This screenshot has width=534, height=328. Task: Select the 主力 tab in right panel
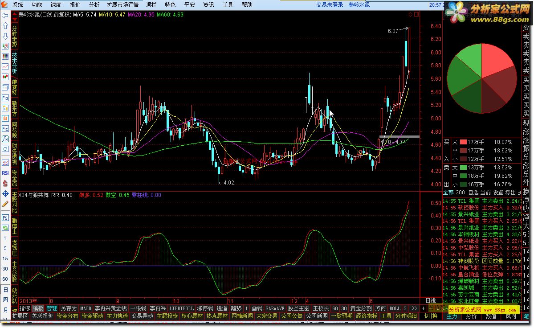click(x=452, y=316)
